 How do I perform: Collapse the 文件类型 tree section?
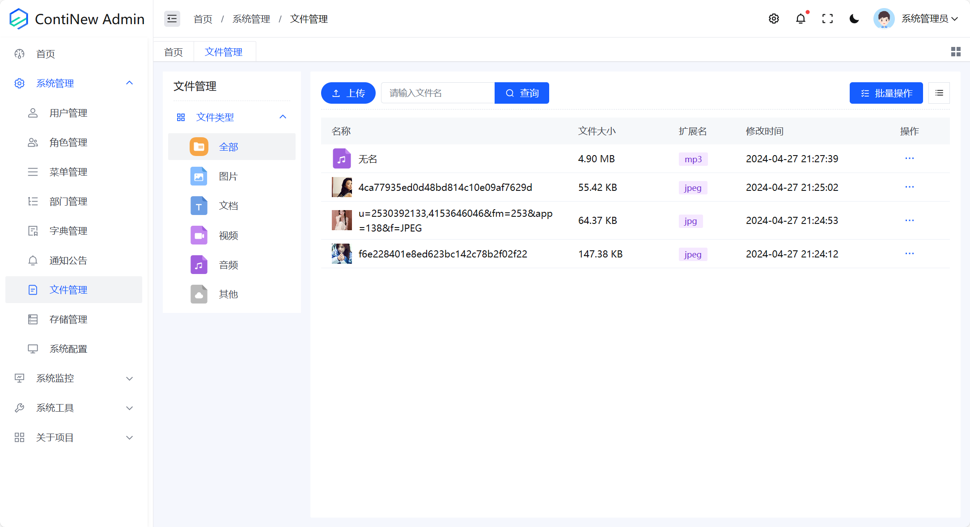(x=283, y=117)
